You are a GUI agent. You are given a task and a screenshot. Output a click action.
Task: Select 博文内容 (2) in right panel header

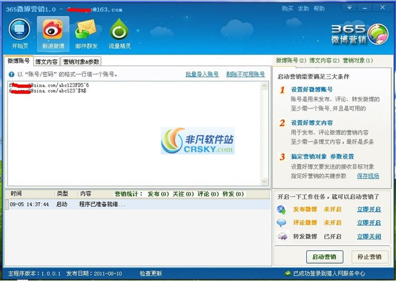click(x=324, y=60)
